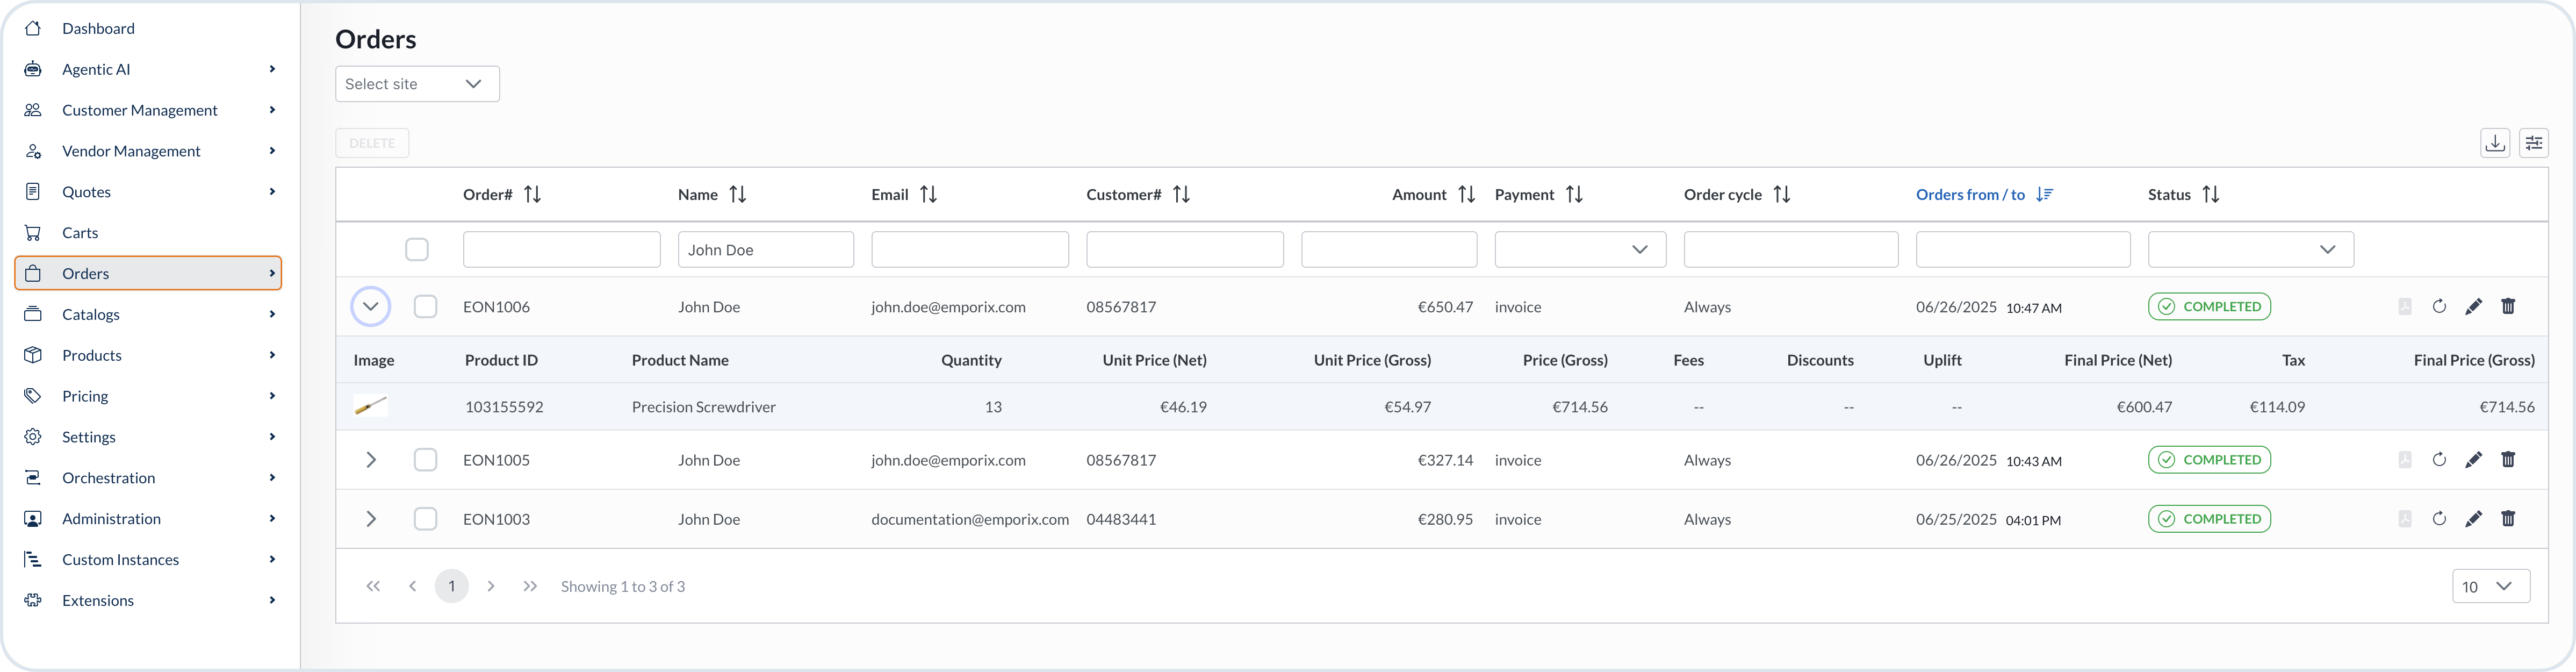Image resolution: width=2576 pixels, height=672 pixels.
Task: Open the Status filter dropdown
Action: (2250, 249)
